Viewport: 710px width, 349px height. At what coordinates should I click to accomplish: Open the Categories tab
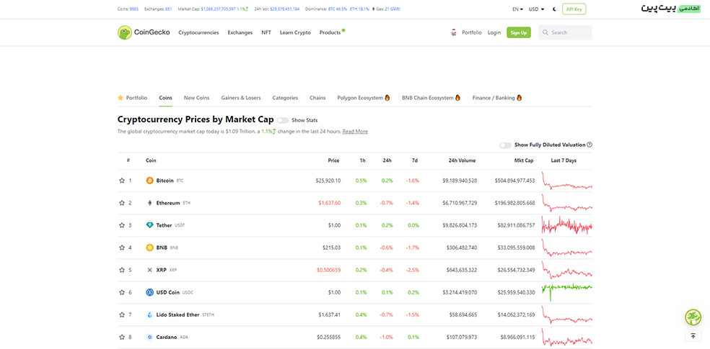(285, 98)
